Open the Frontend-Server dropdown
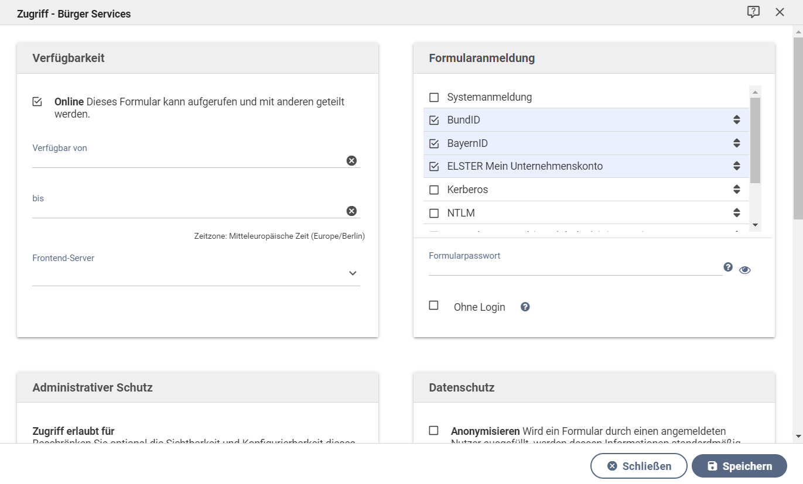Viewport: 803px width, 484px height. pos(352,273)
